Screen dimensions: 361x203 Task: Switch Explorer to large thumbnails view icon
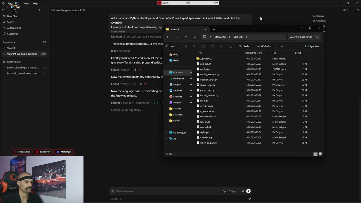320,154
